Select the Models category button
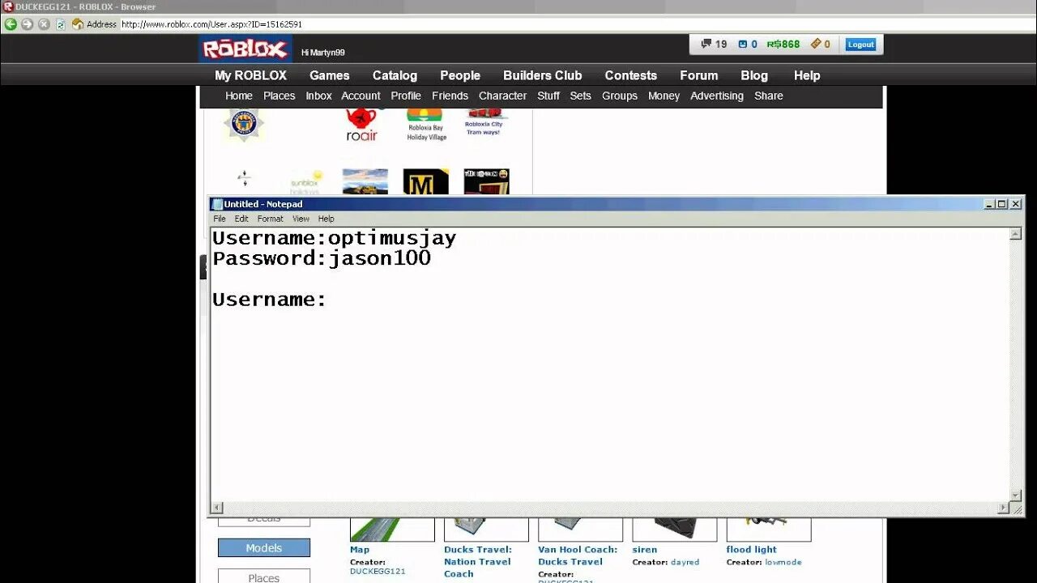The image size is (1037, 583). tap(264, 548)
